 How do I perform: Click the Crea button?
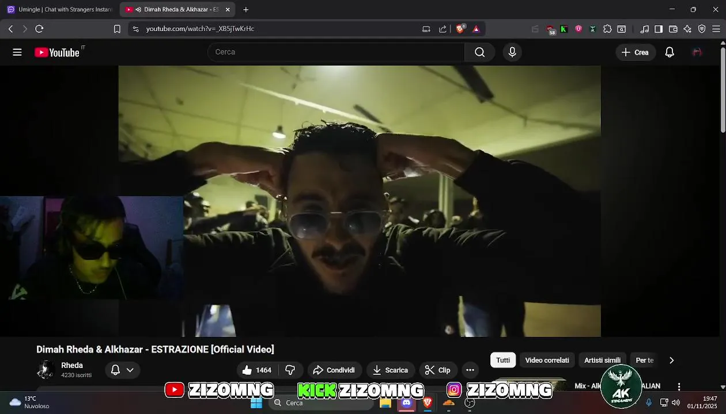636,52
